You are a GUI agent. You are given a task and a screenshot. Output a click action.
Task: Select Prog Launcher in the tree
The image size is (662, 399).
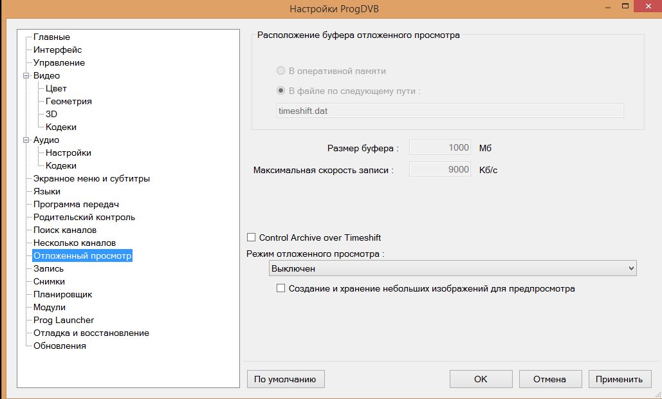pos(63,320)
